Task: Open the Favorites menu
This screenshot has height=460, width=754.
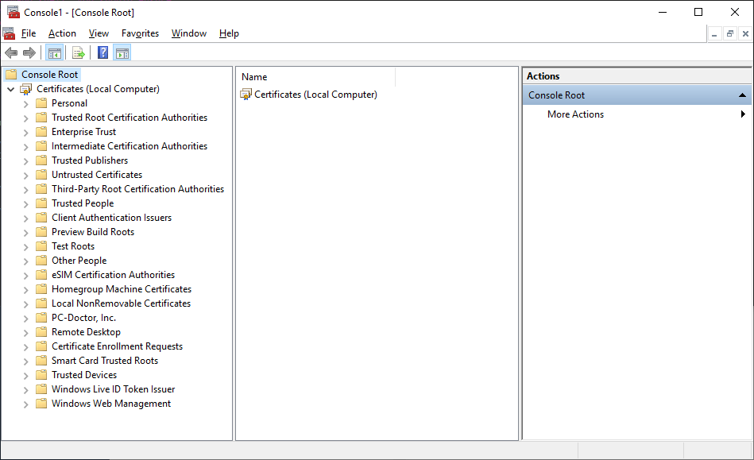Action: point(140,33)
